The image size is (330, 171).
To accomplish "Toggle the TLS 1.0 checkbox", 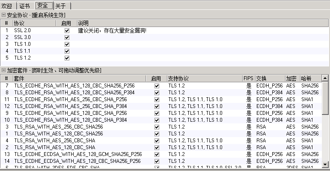I will pyautogui.click(x=67, y=44).
